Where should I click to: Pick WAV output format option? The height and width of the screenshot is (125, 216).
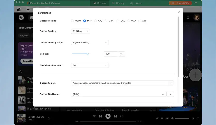point(129,21)
